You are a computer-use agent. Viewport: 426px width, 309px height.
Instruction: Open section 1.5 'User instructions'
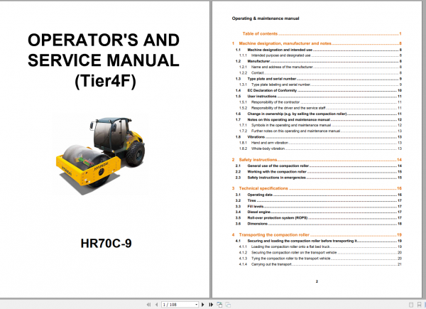319,96
